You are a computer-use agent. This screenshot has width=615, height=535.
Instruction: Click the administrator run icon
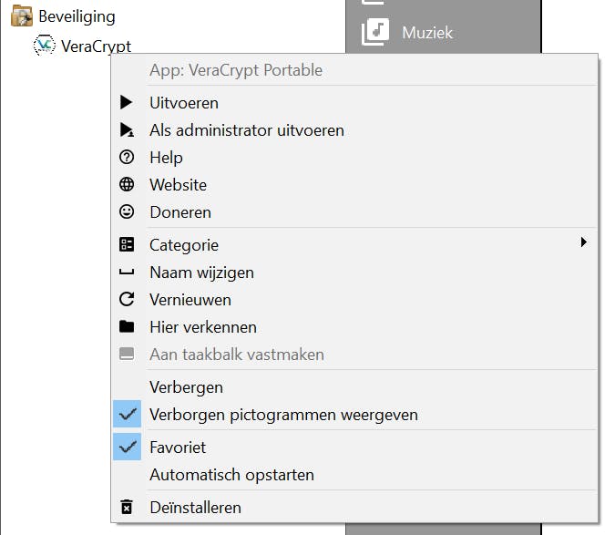click(x=128, y=130)
